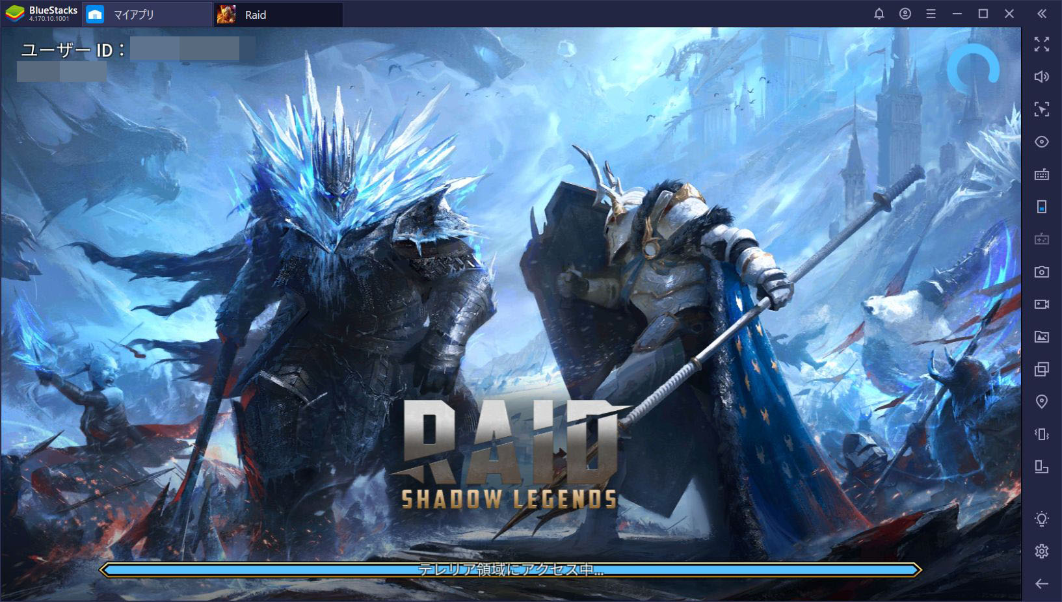Open the media manager gallery icon
The width and height of the screenshot is (1062, 602).
[x=1042, y=337]
